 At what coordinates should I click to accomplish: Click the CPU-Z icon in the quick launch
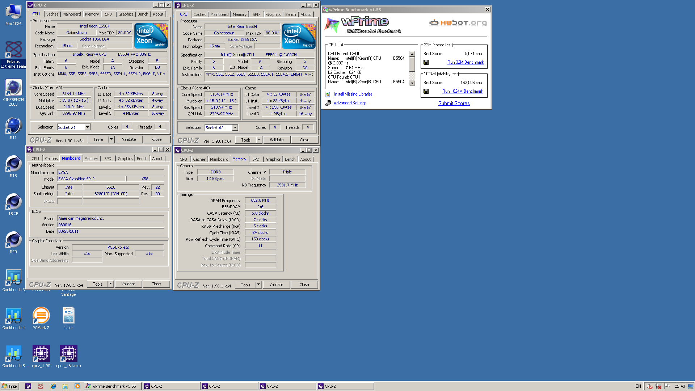coord(28,386)
